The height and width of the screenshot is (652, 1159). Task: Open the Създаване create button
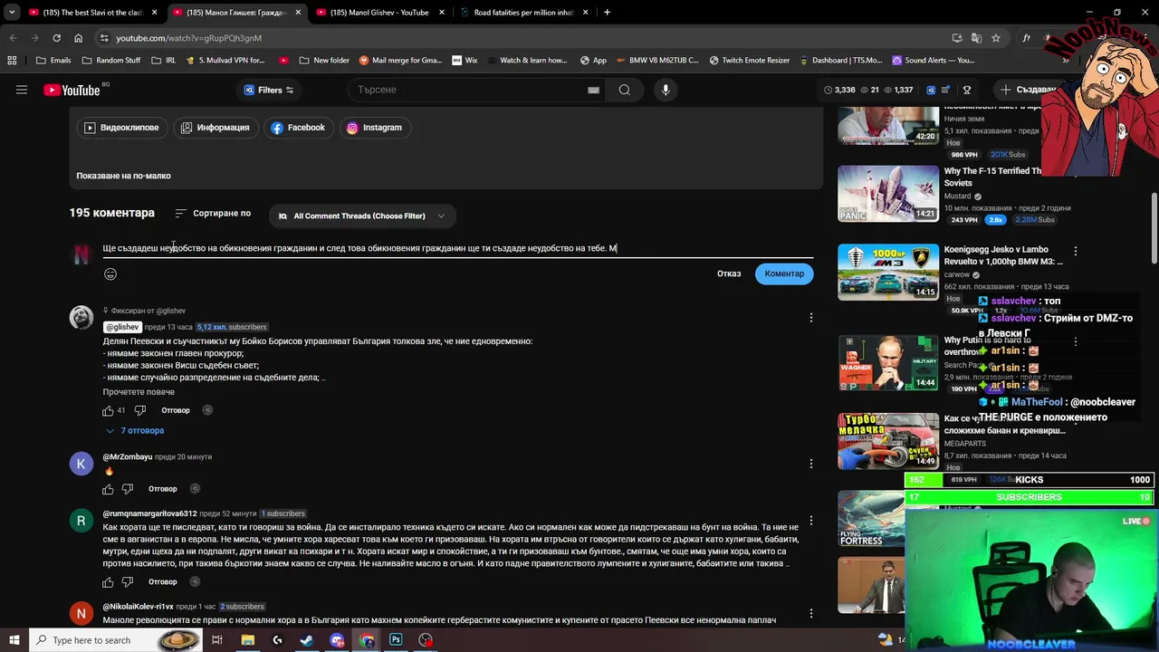(1027, 90)
